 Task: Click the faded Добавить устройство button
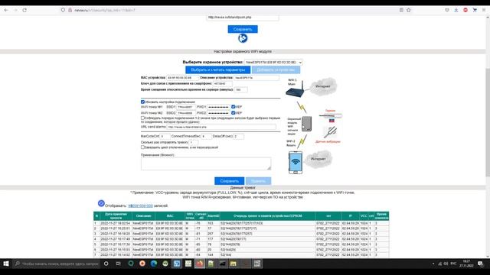[276, 70]
